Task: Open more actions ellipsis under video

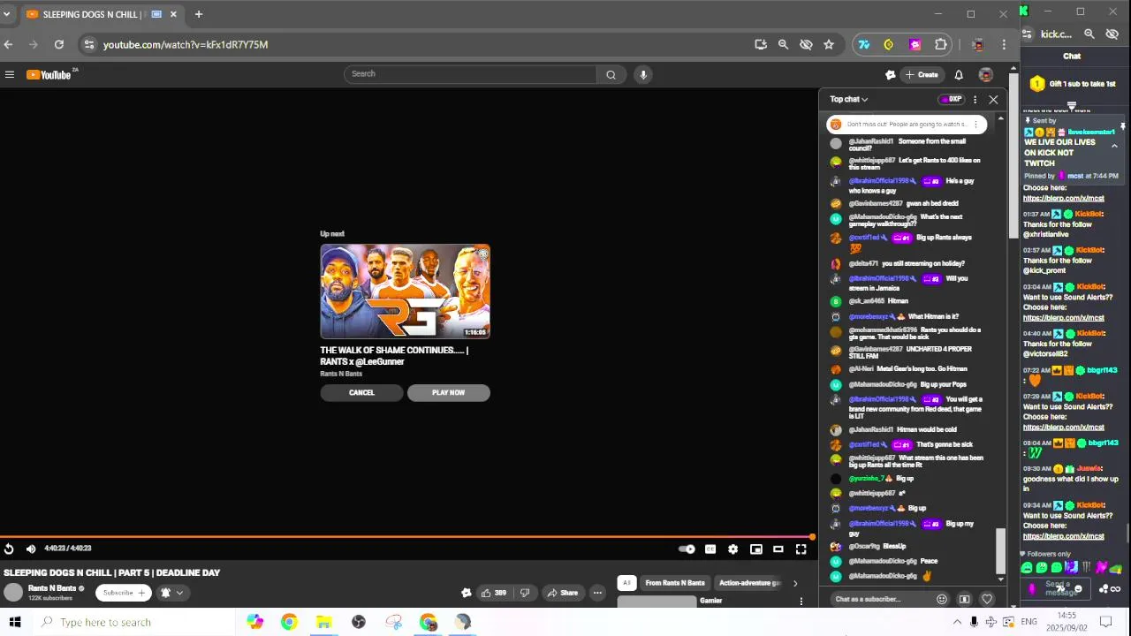Action: click(x=597, y=593)
